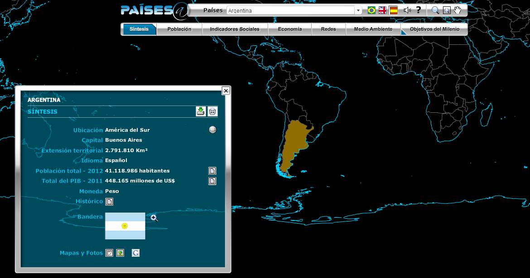Screen dimensions: 530x278
Task: Open the Medio Ambiente section
Action: click(x=373, y=29)
